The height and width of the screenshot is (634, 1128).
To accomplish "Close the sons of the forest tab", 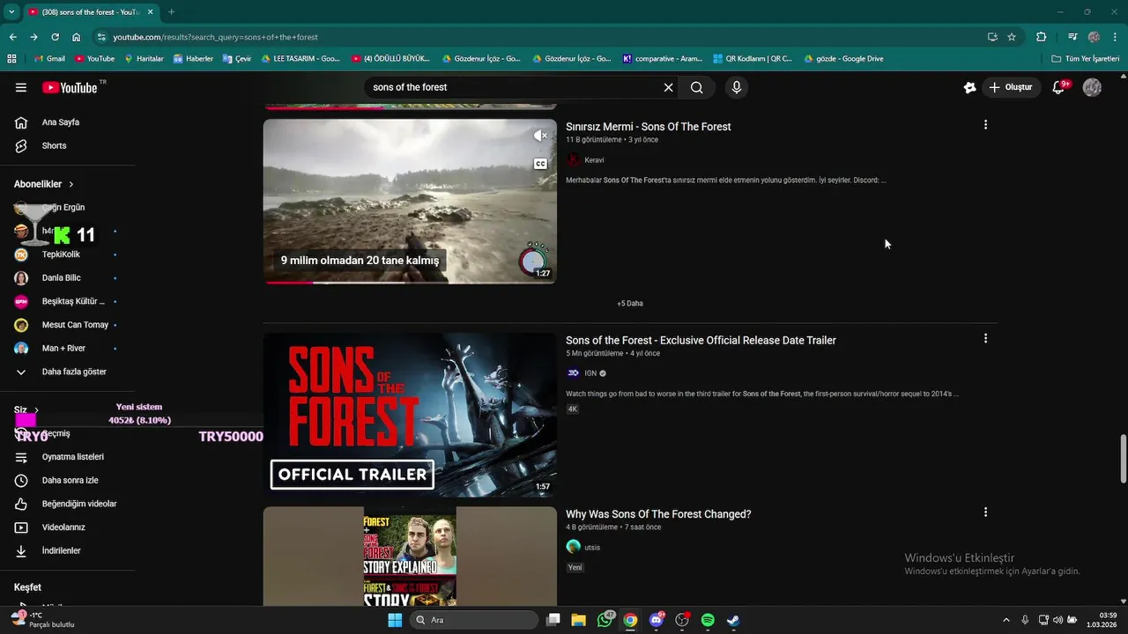I will (149, 12).
